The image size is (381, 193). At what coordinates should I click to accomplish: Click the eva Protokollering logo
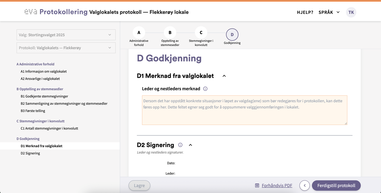pos(56,12)
